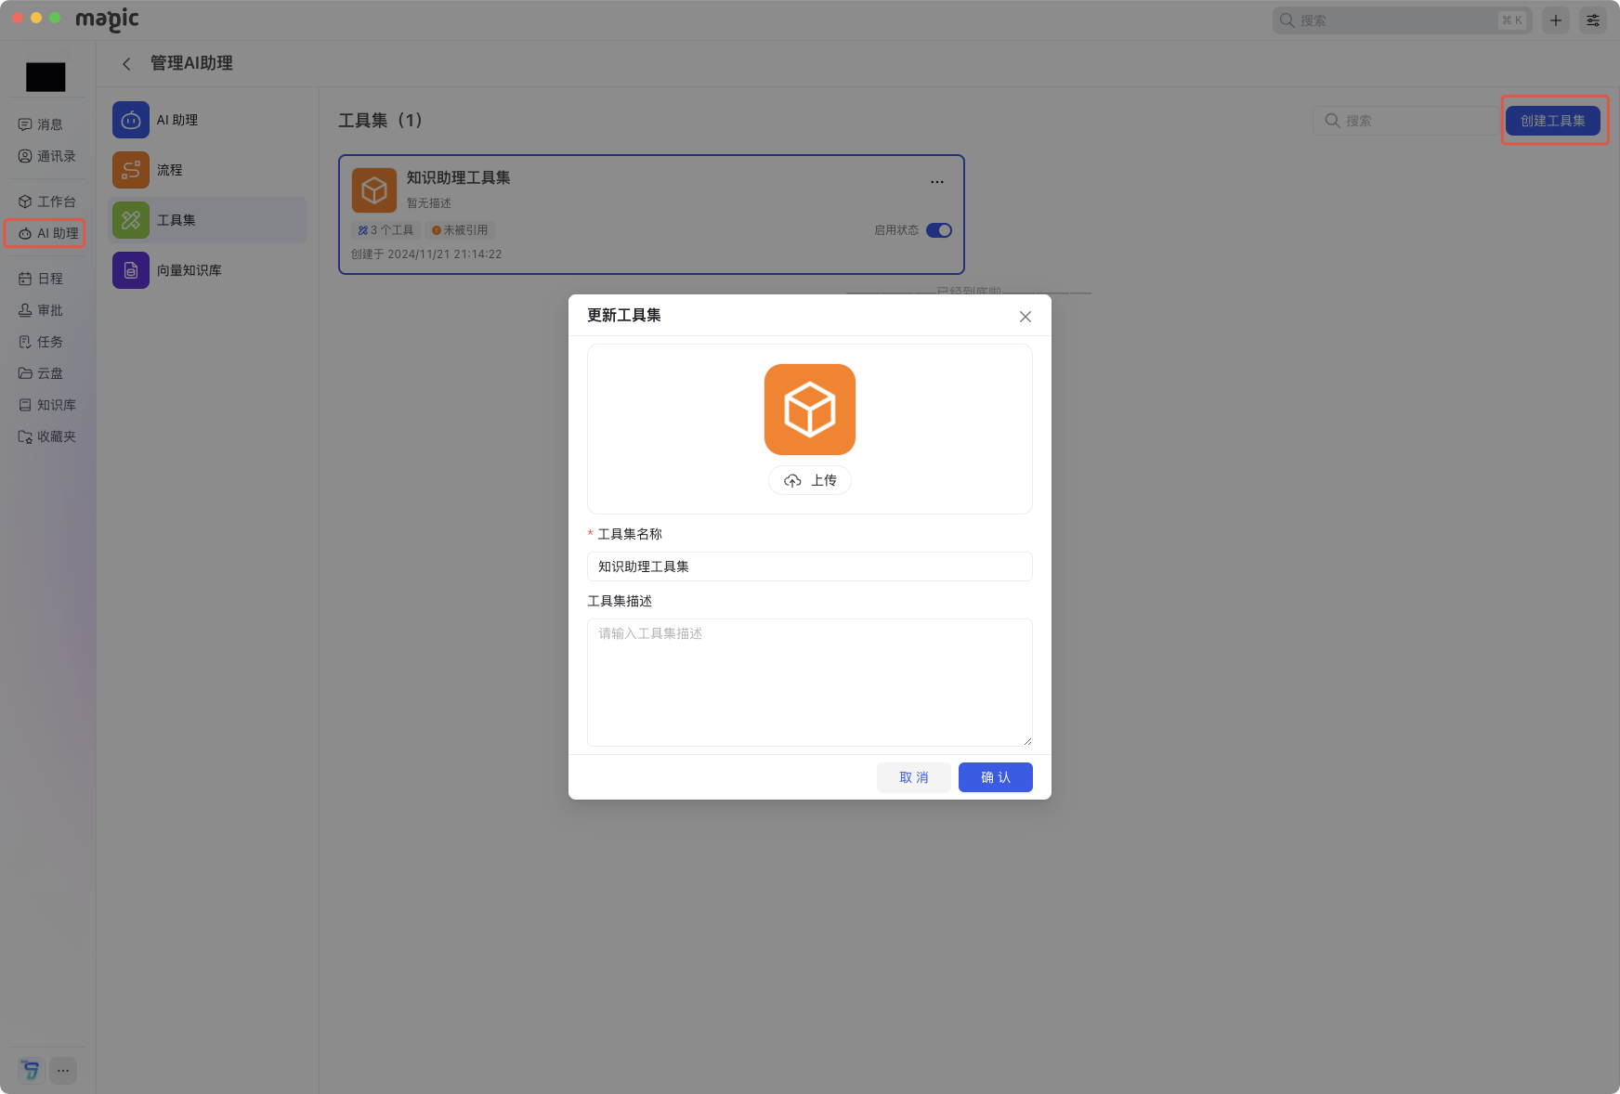Viewport: 1620px width, 1094px height.
Task: Click the magic logo in title bar
Action: (x=107, y=20)
